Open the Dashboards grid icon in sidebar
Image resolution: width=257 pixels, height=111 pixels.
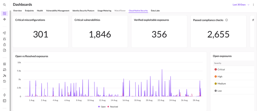click(5, 14)
